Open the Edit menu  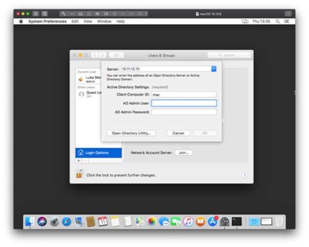(x=75, y=21)
